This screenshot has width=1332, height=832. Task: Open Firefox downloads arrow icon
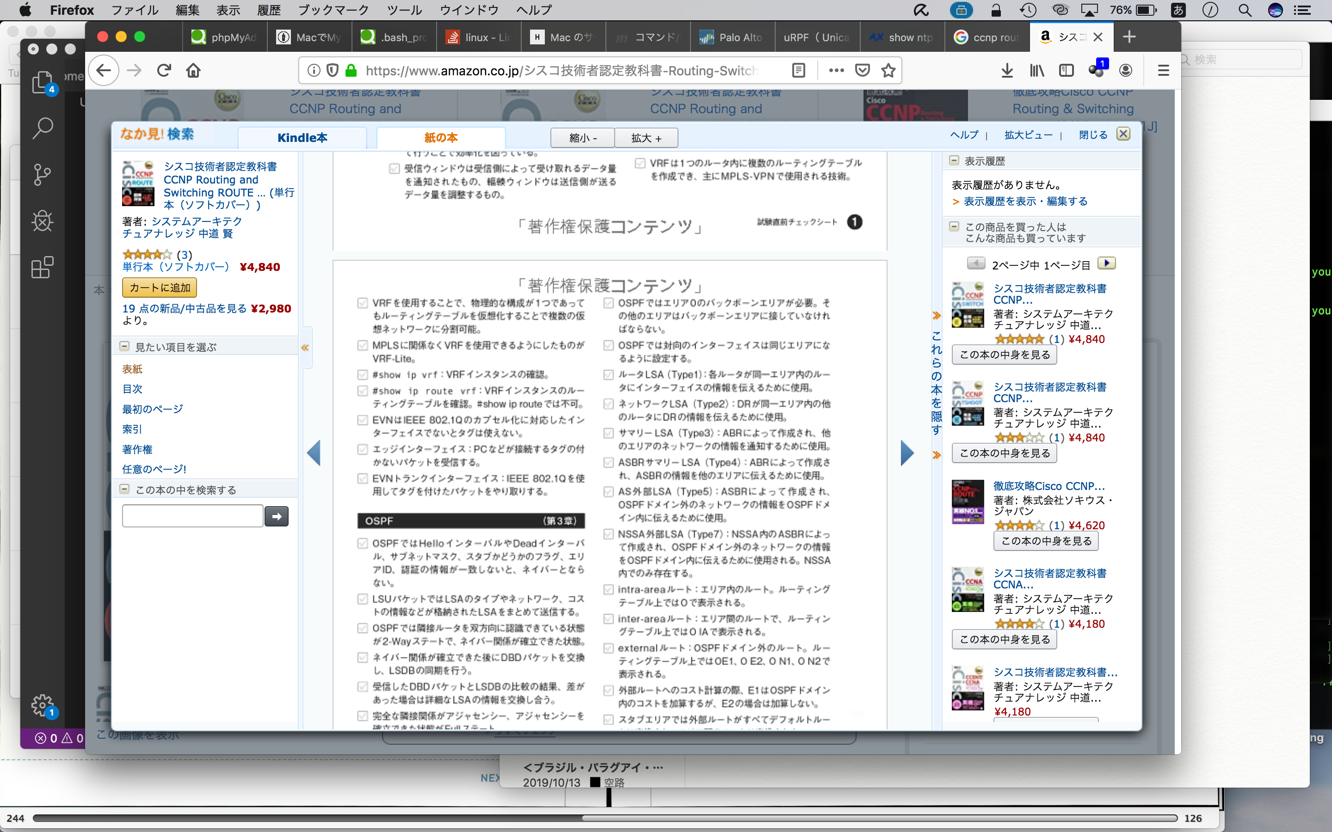[x=1007, y=70]
